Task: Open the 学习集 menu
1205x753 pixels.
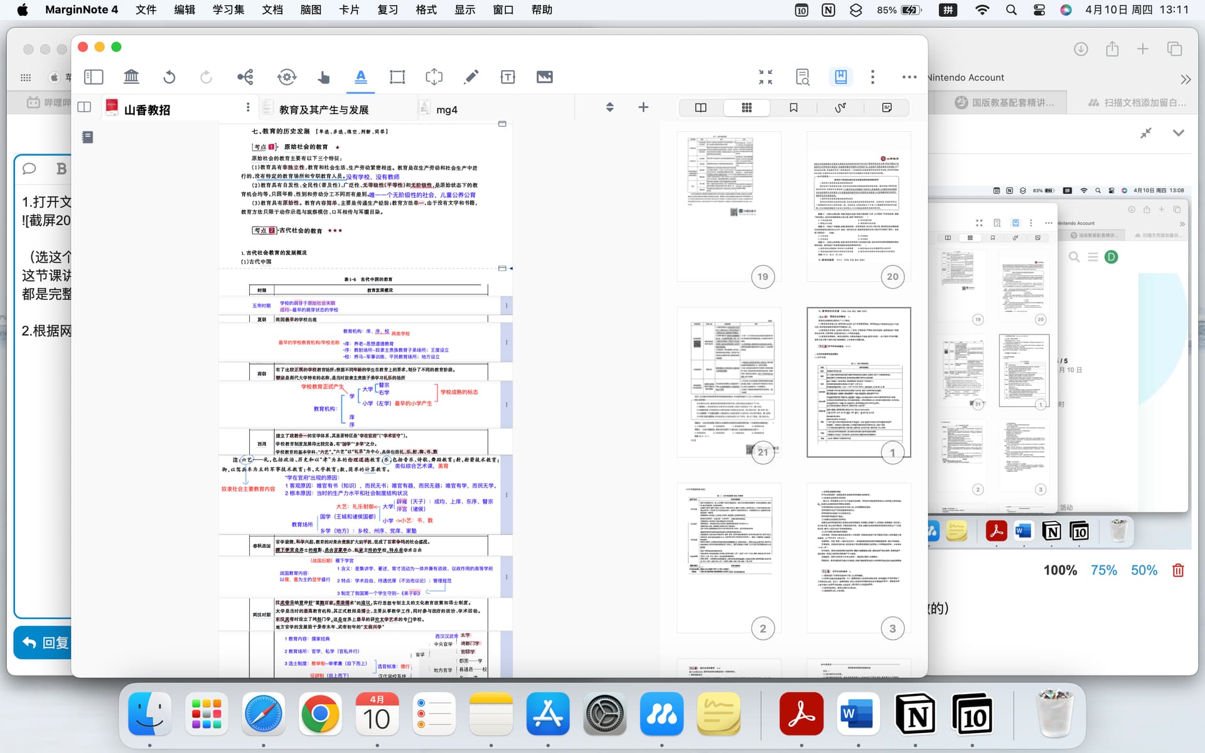Action: [x=228, y=10]
